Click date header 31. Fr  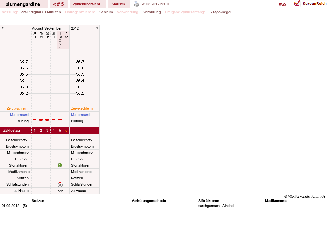point(54,35)
